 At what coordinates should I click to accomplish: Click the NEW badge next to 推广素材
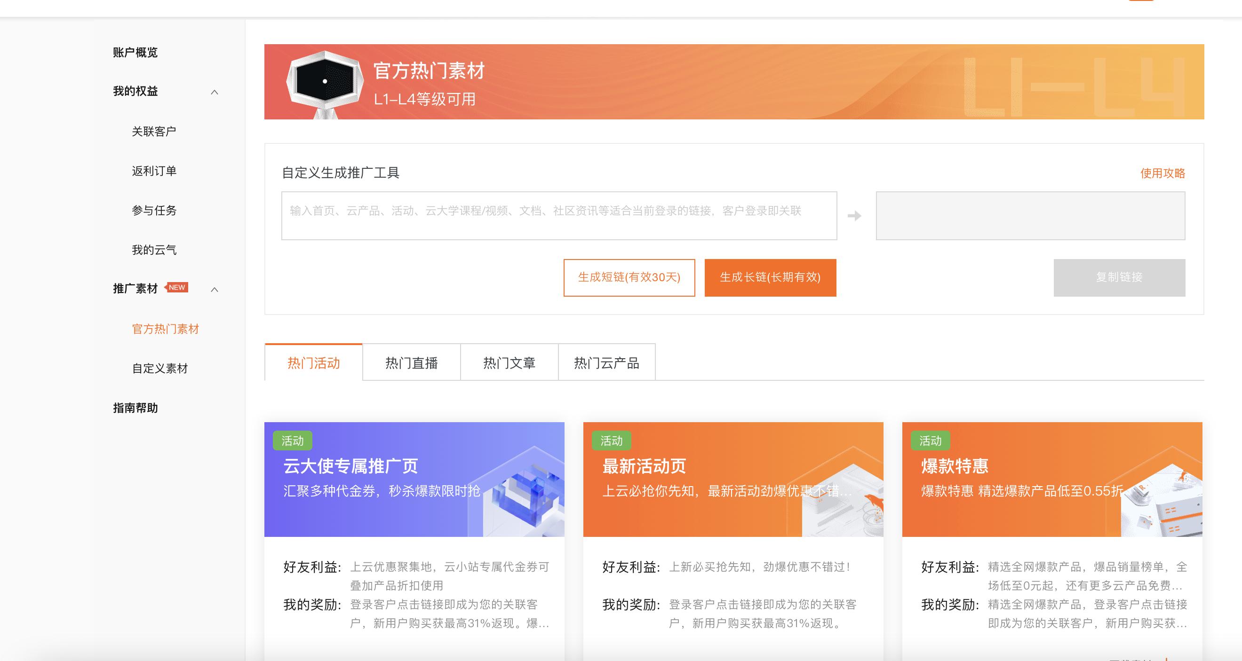pos(177,287)
